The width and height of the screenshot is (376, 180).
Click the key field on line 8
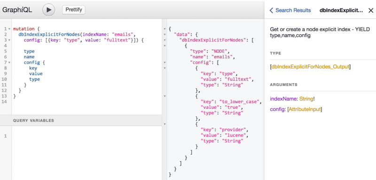(33, 68)
